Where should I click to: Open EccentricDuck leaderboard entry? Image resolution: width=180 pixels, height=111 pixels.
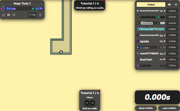pos(157,11)
